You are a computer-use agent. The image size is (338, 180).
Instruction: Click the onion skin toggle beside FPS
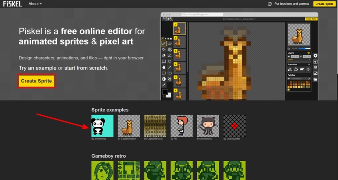point(289,48)
